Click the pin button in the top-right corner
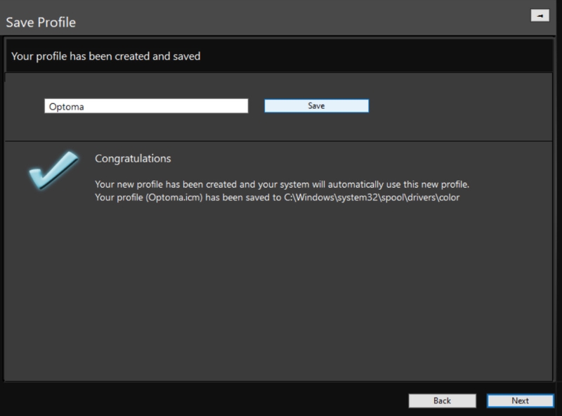 point(540,15)
